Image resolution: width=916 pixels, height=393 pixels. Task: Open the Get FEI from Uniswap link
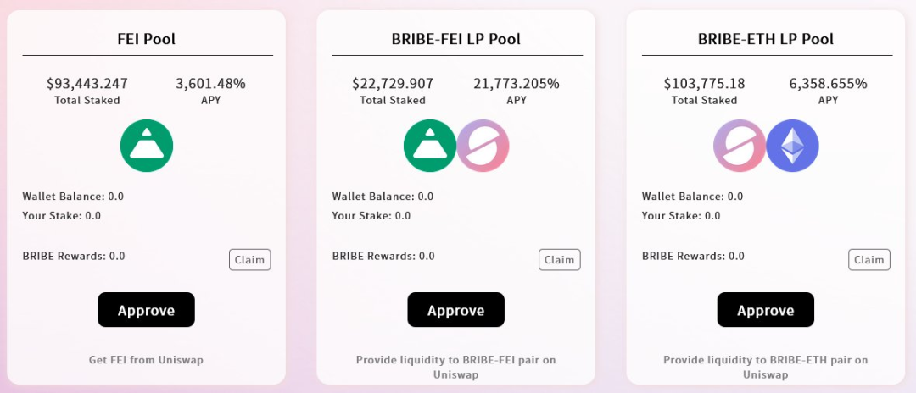146,360
